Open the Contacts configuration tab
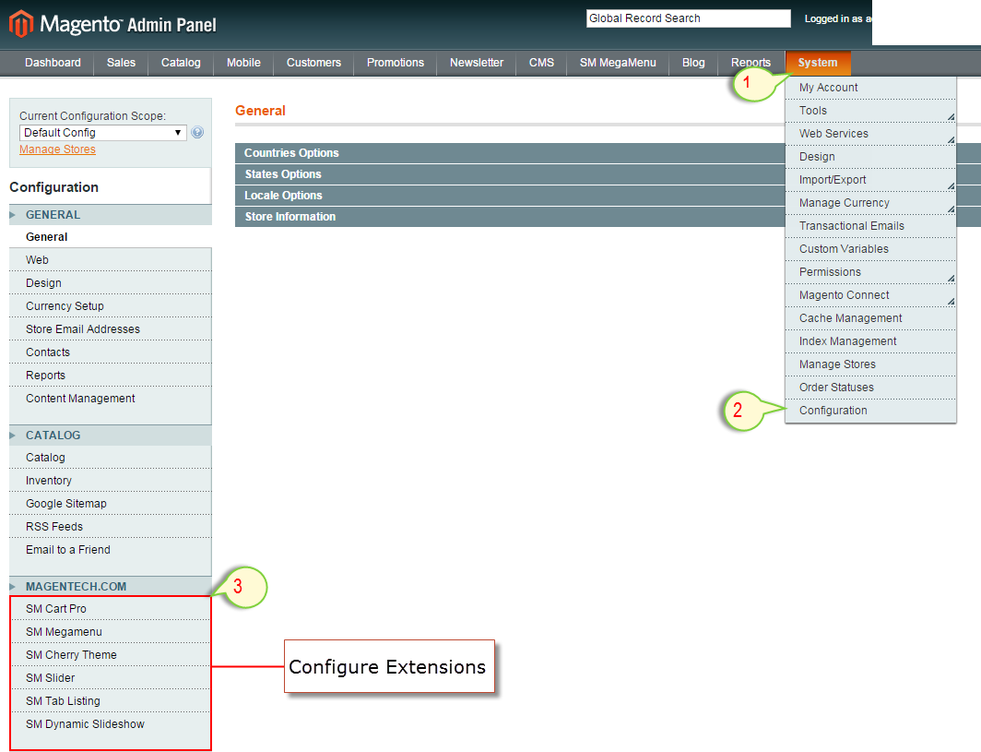Viewport: 981px width, 752px height. point(110,352)
